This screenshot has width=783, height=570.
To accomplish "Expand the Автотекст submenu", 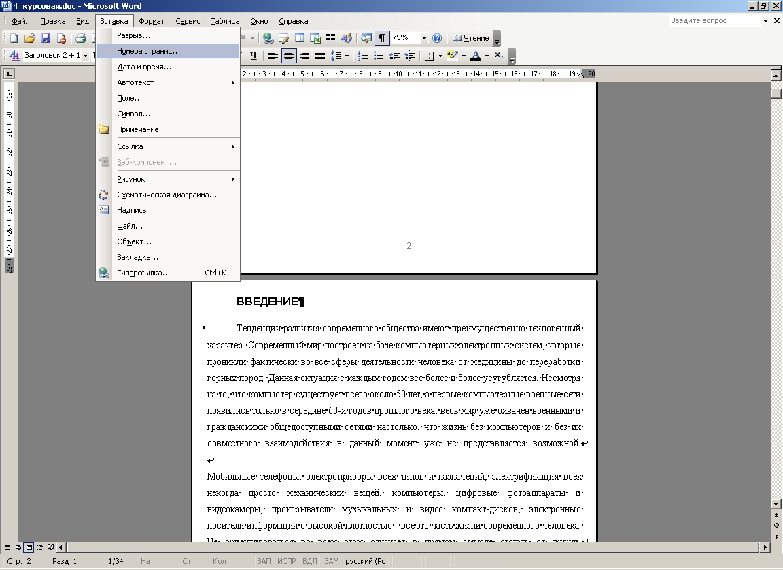I will (x=168, y=82).
